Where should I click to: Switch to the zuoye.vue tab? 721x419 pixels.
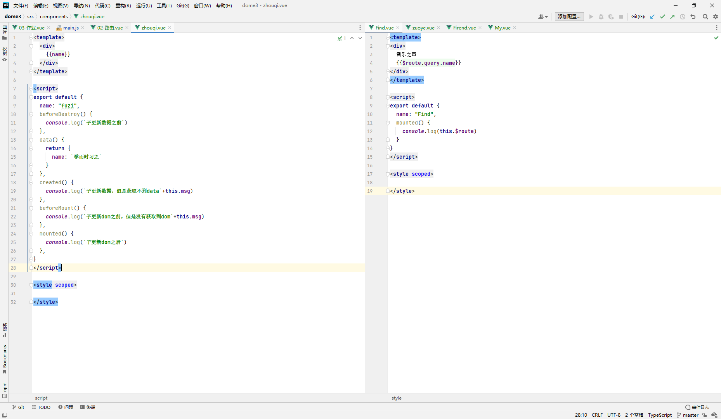423,28
